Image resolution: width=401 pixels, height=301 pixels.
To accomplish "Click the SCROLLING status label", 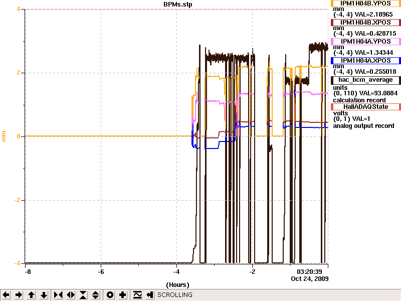I will 175,295.
